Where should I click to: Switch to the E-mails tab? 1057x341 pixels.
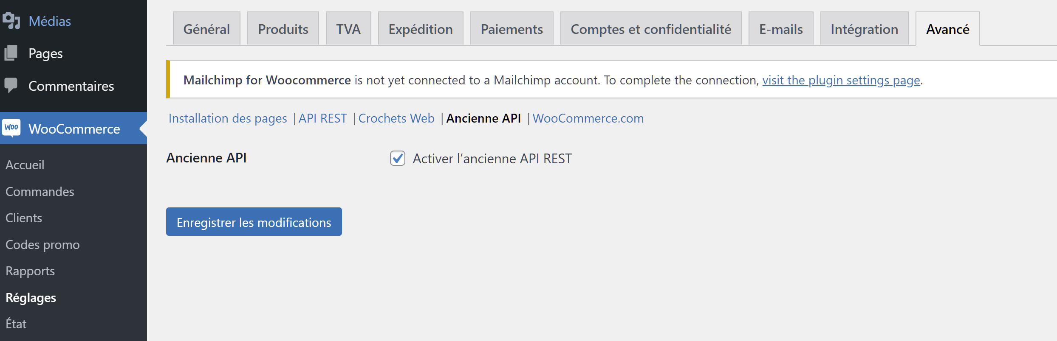coord(781,28)
